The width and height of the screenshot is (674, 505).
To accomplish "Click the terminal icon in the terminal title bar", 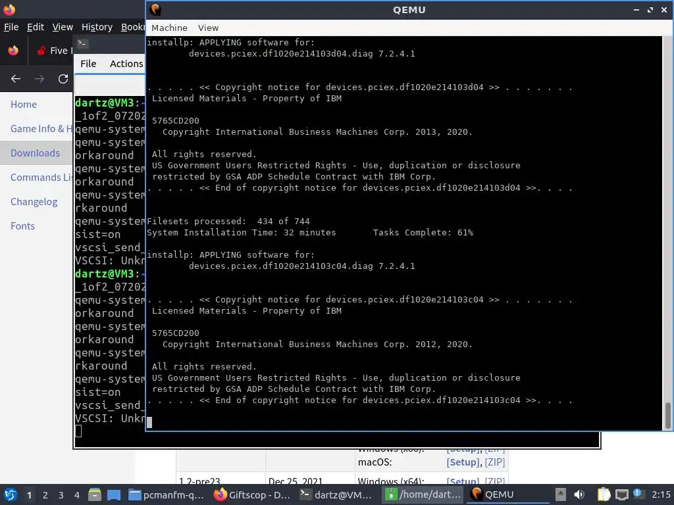I will point(82,43).
